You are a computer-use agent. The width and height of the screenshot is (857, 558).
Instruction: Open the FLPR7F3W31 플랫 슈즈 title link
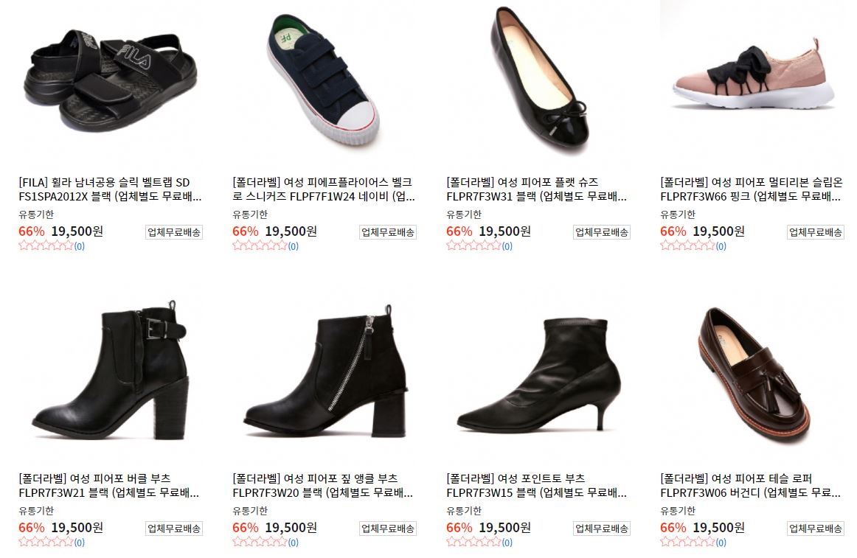click(537, 189)
